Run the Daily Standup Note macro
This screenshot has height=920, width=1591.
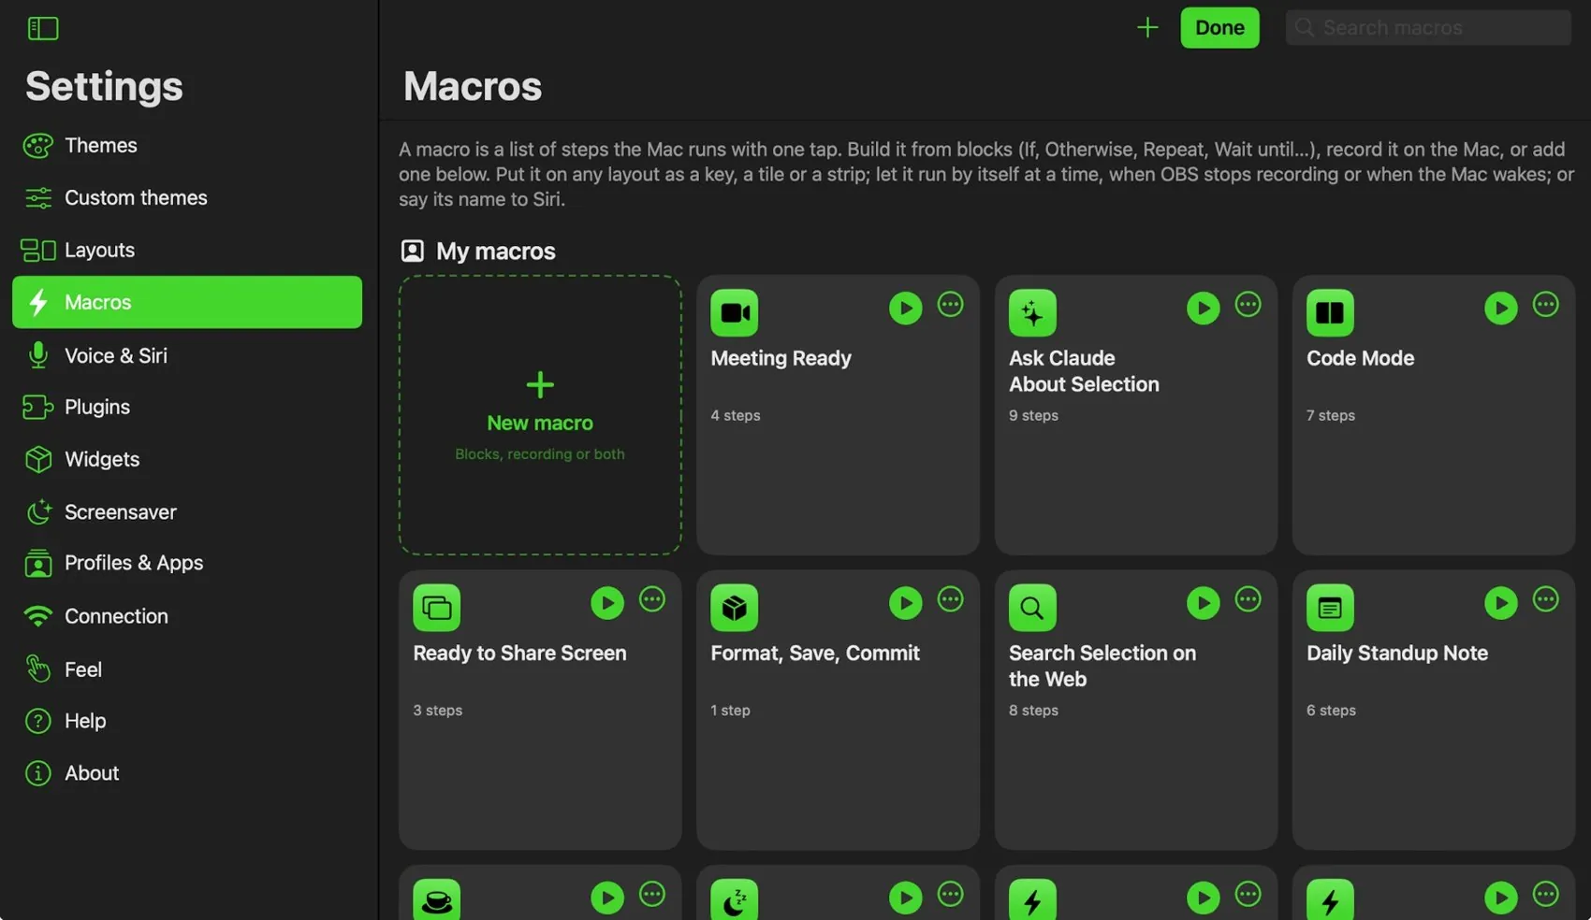pyautogui.click(x=1500, y=603)
